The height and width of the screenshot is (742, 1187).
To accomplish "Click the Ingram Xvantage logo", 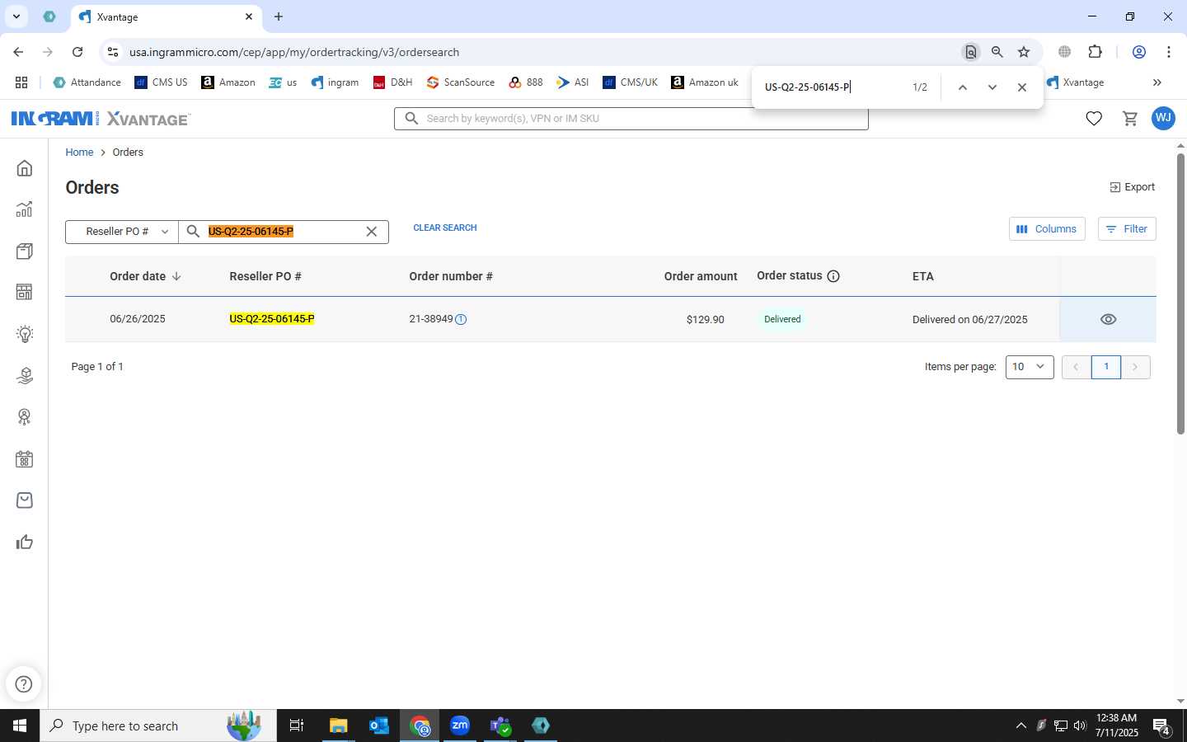I will (x=101, y=119).
